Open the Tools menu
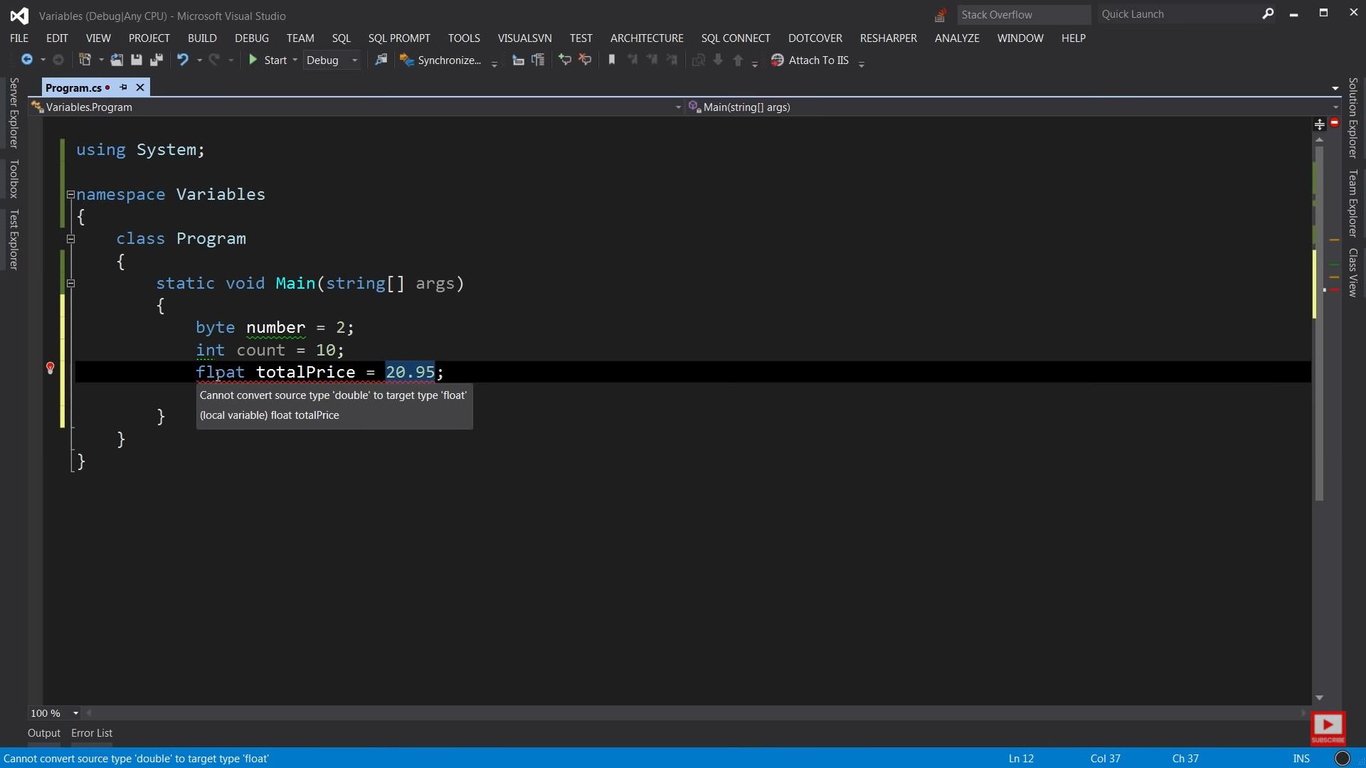1366x768 pixels. 464,38
